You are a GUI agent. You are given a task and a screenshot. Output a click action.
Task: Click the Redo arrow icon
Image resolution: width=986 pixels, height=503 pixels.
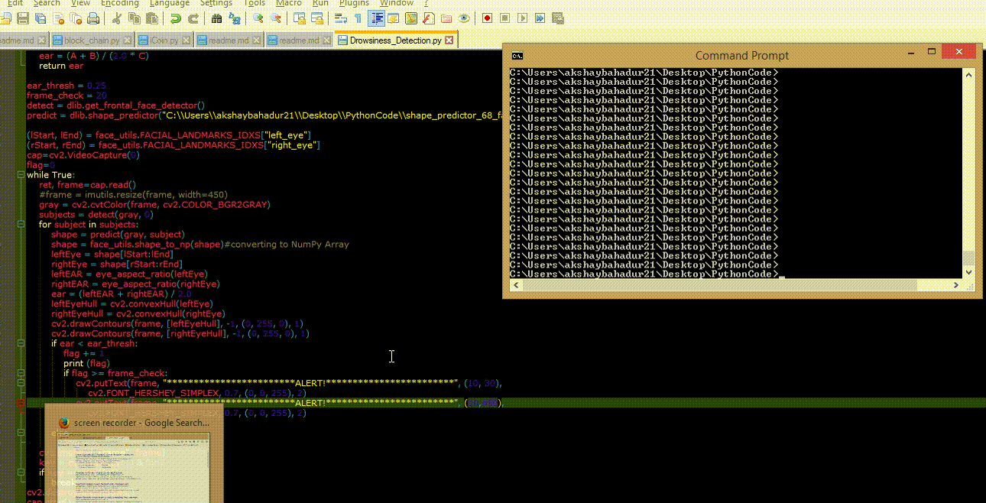point(193,18)
